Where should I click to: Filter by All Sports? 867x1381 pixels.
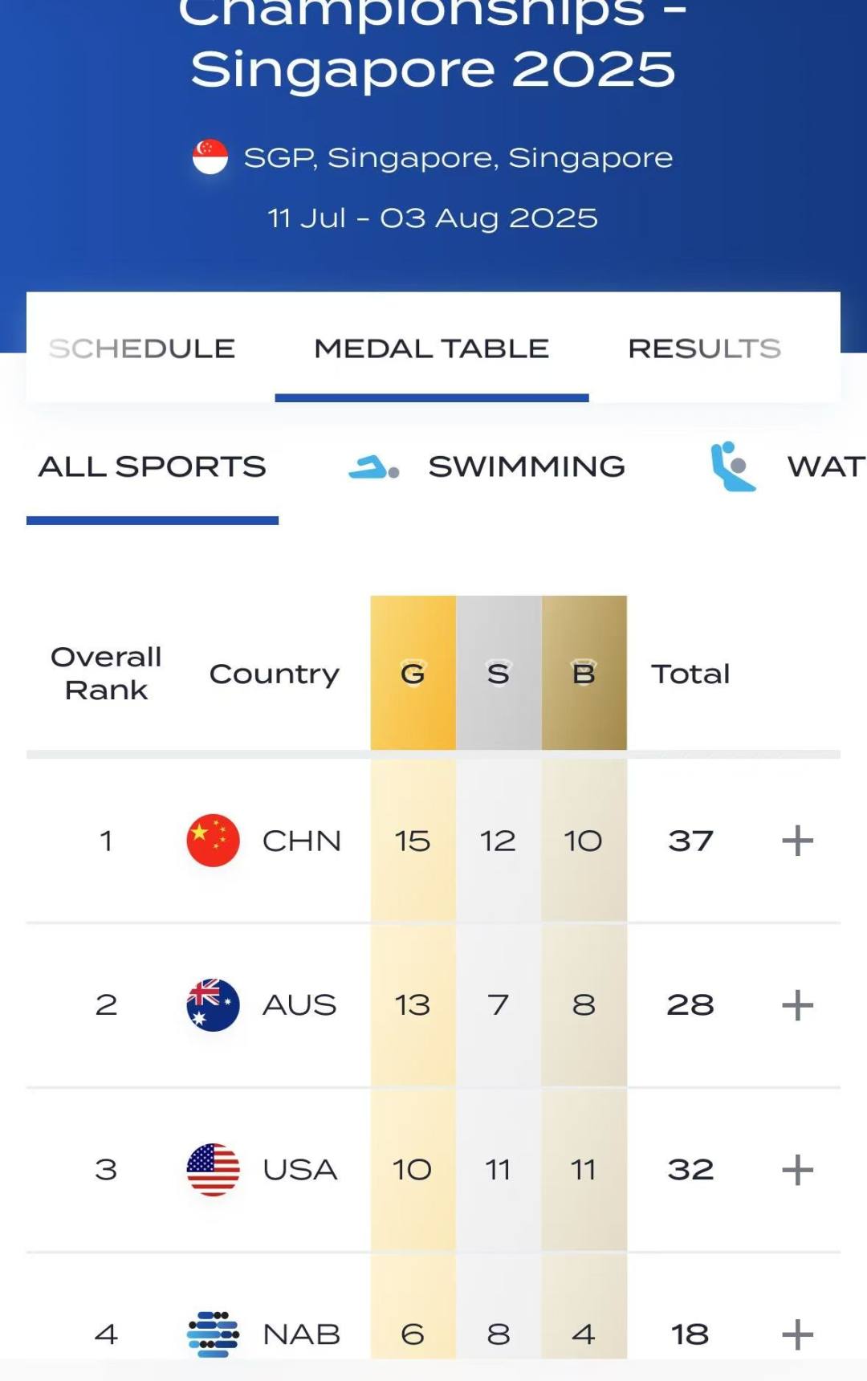[x=153, y=466]
